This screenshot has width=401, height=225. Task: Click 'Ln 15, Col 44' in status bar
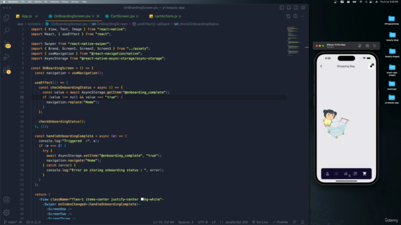pos(164,222)
